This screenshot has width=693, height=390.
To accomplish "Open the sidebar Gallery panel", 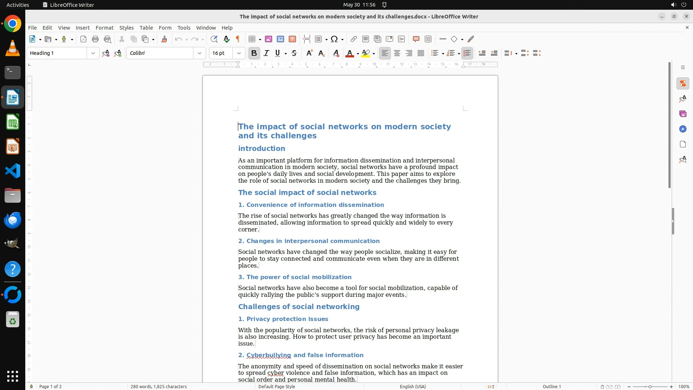I will coord(683,114).
